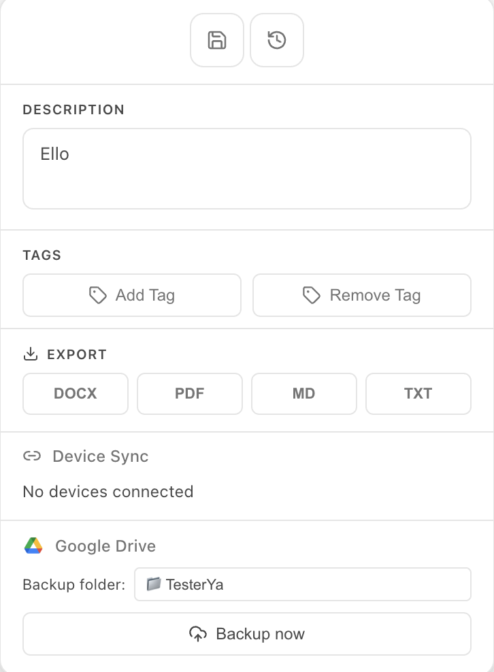The height and width of the screenshot is (672, 494).
Task: Export as plain TXT file
Action: tap(418, 394)
